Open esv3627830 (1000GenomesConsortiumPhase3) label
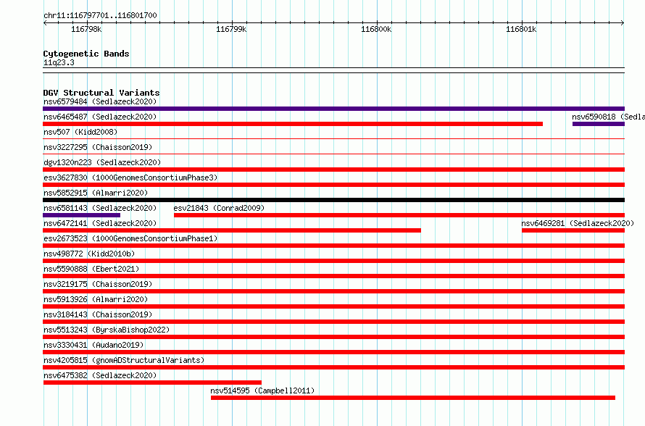This screenshot has height=426, width=645. [x=130, y=177]
